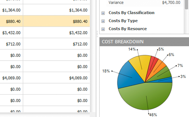189x117 pixels.
Task: Select the Costs By Classification heading
Action: pyautogui.click(x=132, y=13)
